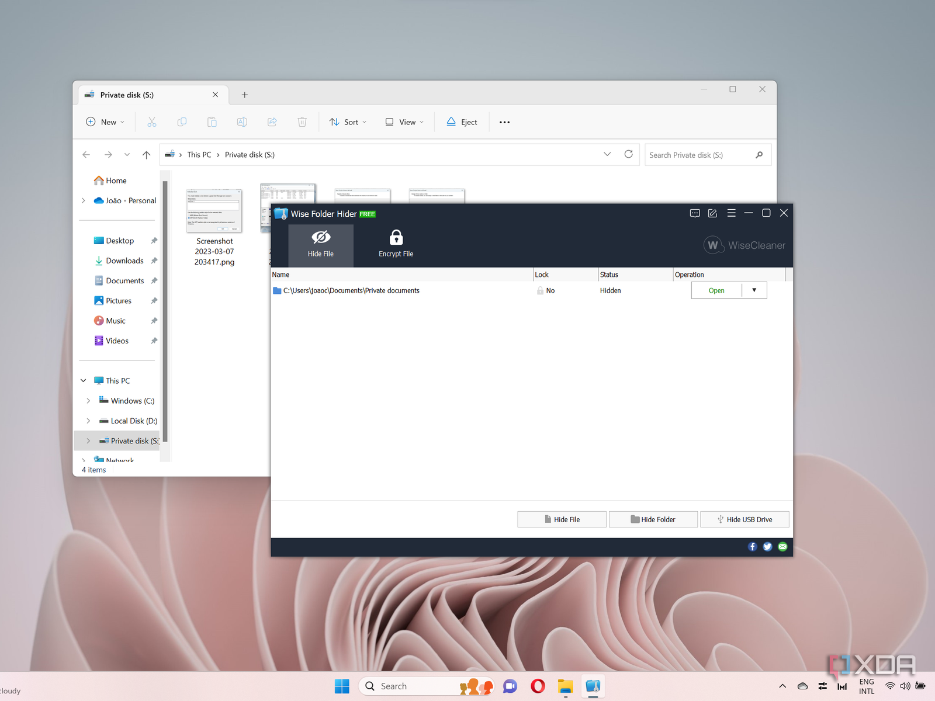Screen dimensions: 935x701
Task: Expand the Windows (C:) drive node
Action: click(x=88, y=401)
